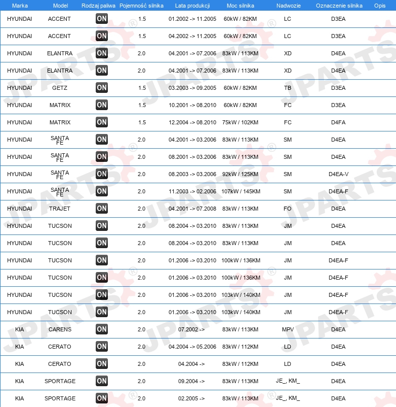
Task: Click ON badge in CERATO 04.2004 -> 05.2006 row
Action: coord(101,347)
